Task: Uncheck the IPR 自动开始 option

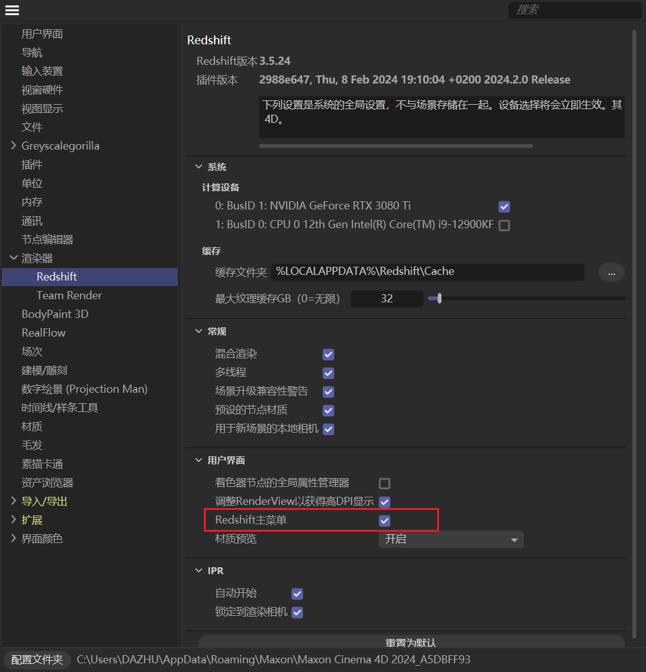Action: (x=297, y=593)
